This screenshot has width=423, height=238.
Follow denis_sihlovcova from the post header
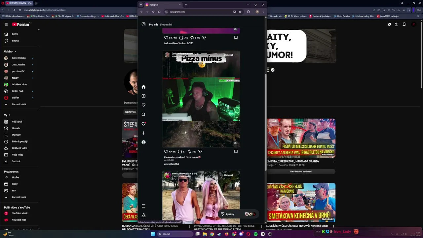coord(228,175)
